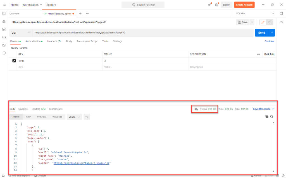Copy the response body to clipboard
This screenshot has width=286, height=178.
tap(267, 117)
